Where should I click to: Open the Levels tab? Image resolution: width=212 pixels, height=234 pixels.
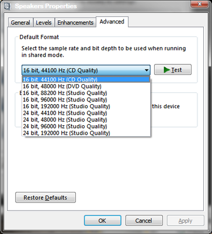click(44, 22)
